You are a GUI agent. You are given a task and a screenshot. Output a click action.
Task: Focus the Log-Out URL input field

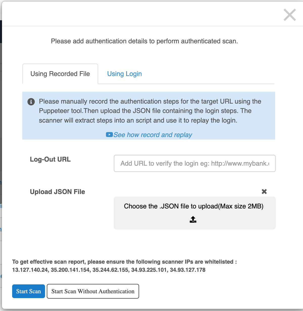(194, 163)
